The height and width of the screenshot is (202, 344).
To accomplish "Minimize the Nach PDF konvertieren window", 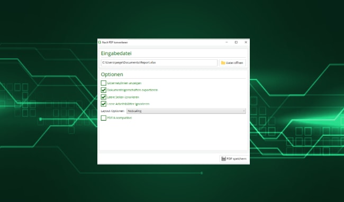I will pyautogui.click(x=227, y=42).
